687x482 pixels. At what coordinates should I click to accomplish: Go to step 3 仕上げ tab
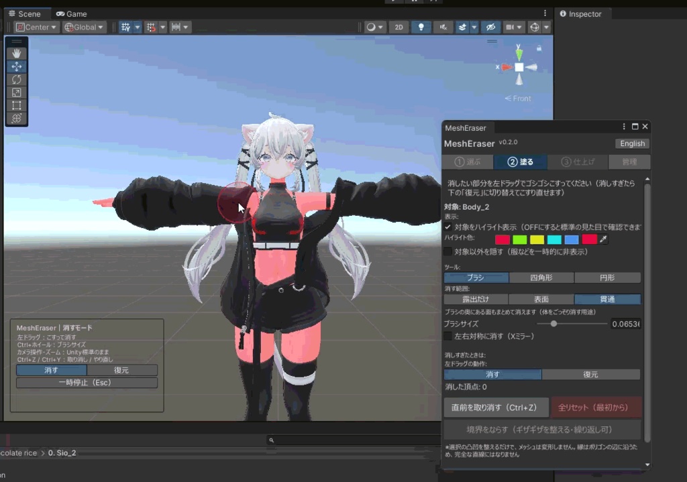point(578,162)
